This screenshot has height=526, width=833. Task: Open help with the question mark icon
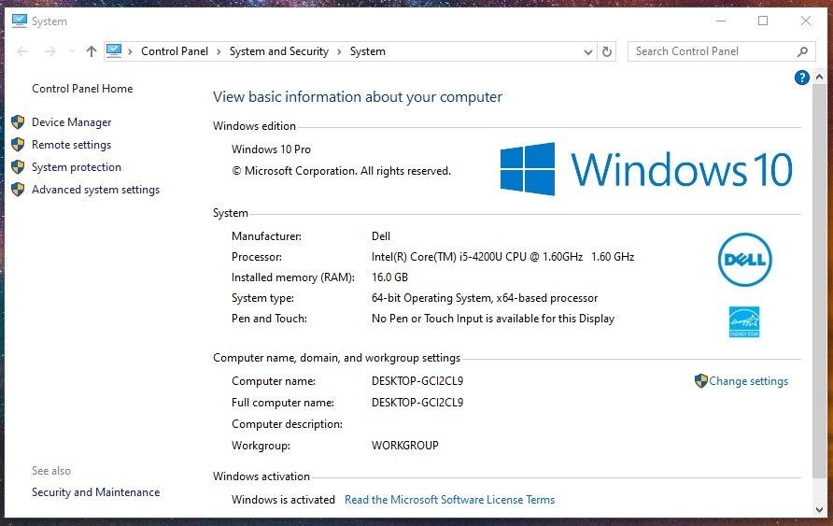(801, 78)
